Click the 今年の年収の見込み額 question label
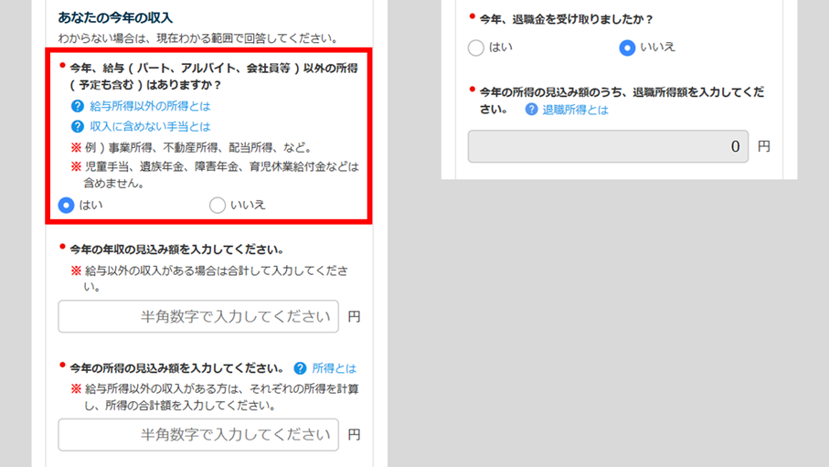The image size is (829, 467). coord(177,249)
